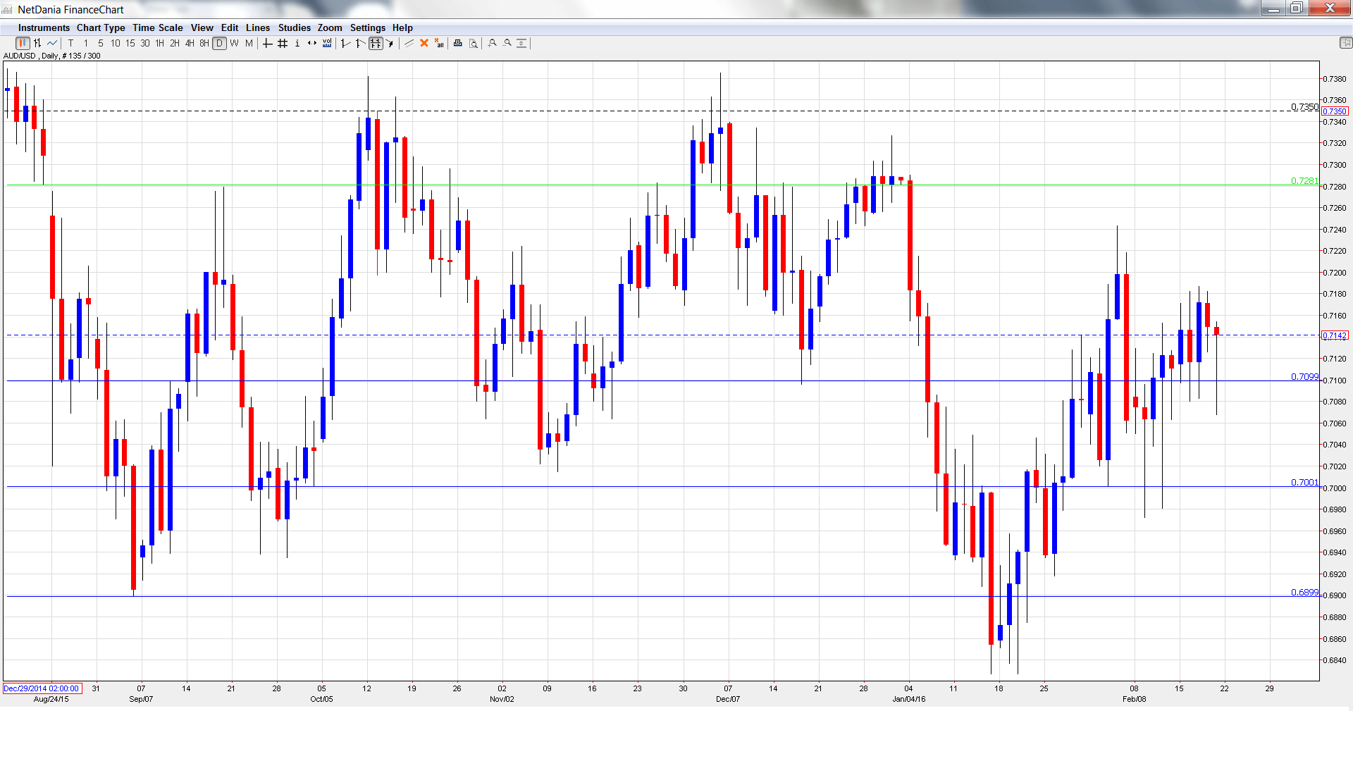Screen dimensions: 1353x761
Task: Open the Instruments menu
Action: point(44,28)
